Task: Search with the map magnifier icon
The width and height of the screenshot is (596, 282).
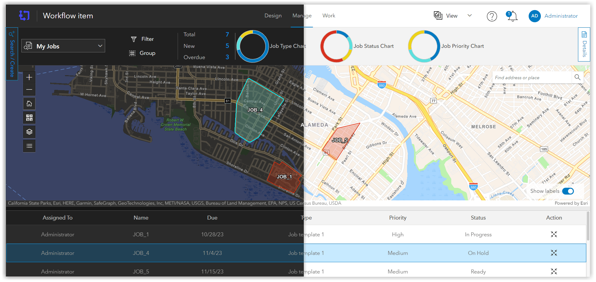Action: point(577,77)
